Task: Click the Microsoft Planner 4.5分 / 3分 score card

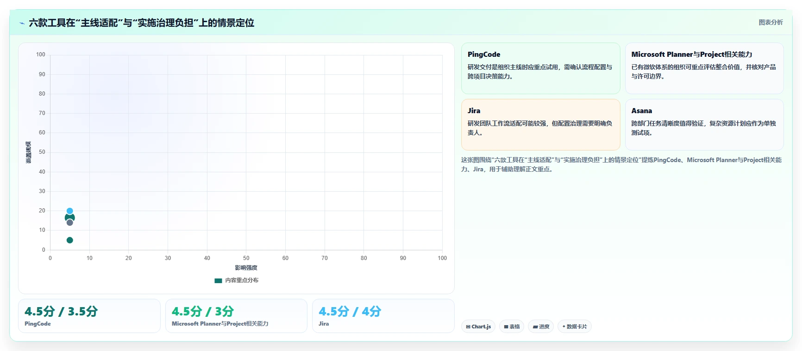Action: tap(236, 316)
